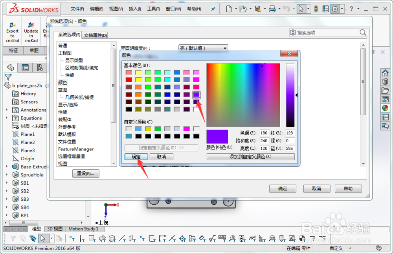Open Custom Properties icon in task pane
393x254 pixels.
385,117
